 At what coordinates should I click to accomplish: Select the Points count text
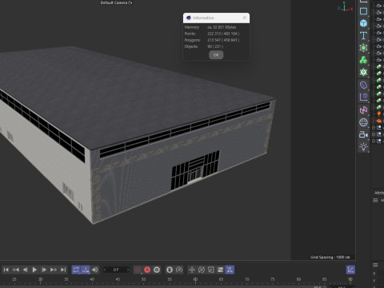[x=223, y=34]
